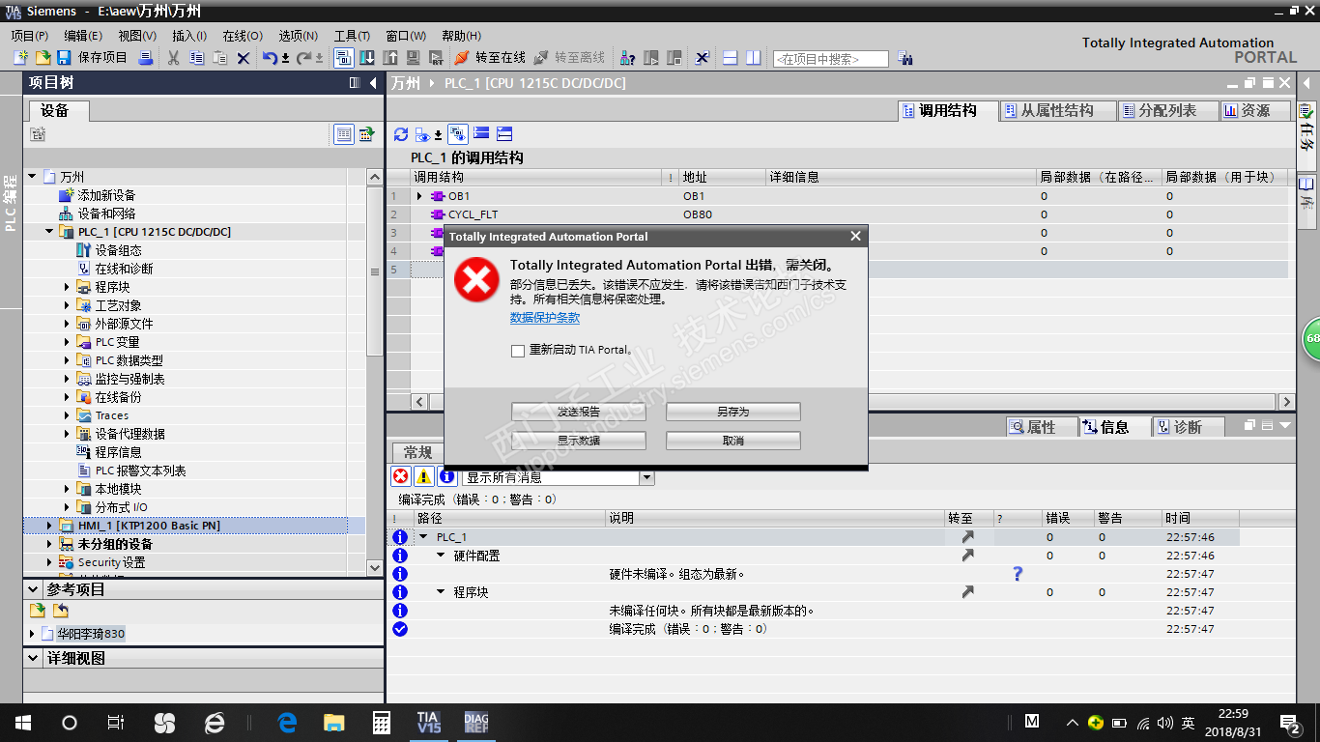Click the split editor horizontally icon
Image resolution: width=1320 pixels, height=742 pixels.
731,58
